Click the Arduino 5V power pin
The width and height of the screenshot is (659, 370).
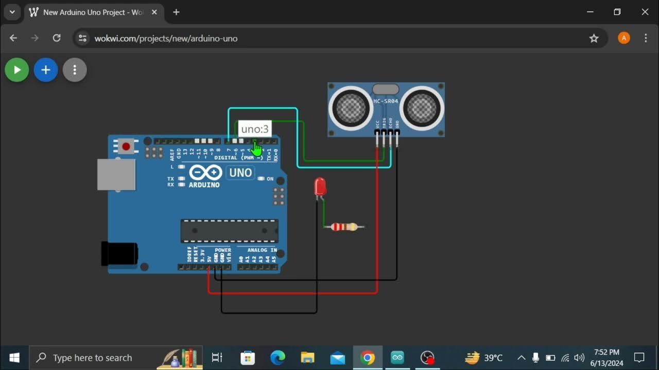tap(209, 267)
